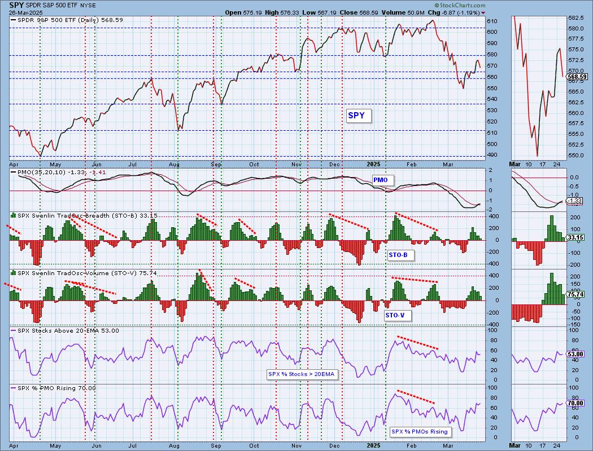Click the red down-arrow beside the Chg value

tap(483, 13)
